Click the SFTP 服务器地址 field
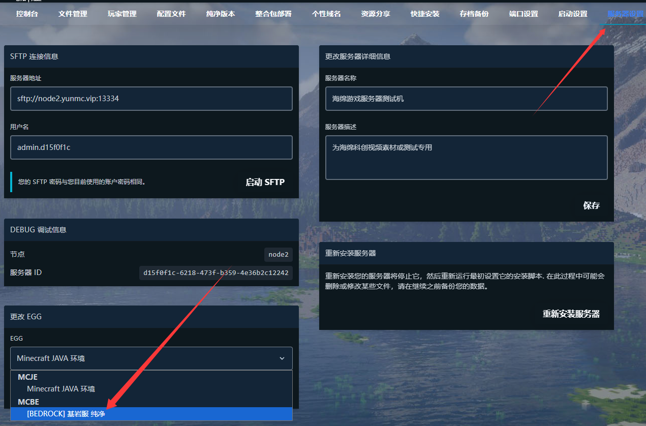 tap(151, 99)
